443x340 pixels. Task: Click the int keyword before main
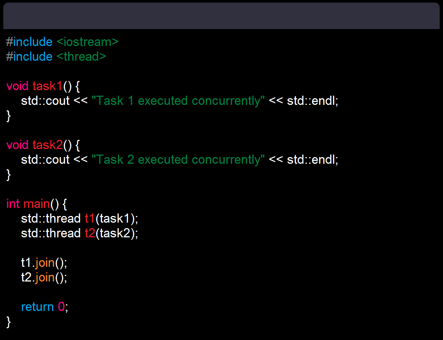pos(13,204)
